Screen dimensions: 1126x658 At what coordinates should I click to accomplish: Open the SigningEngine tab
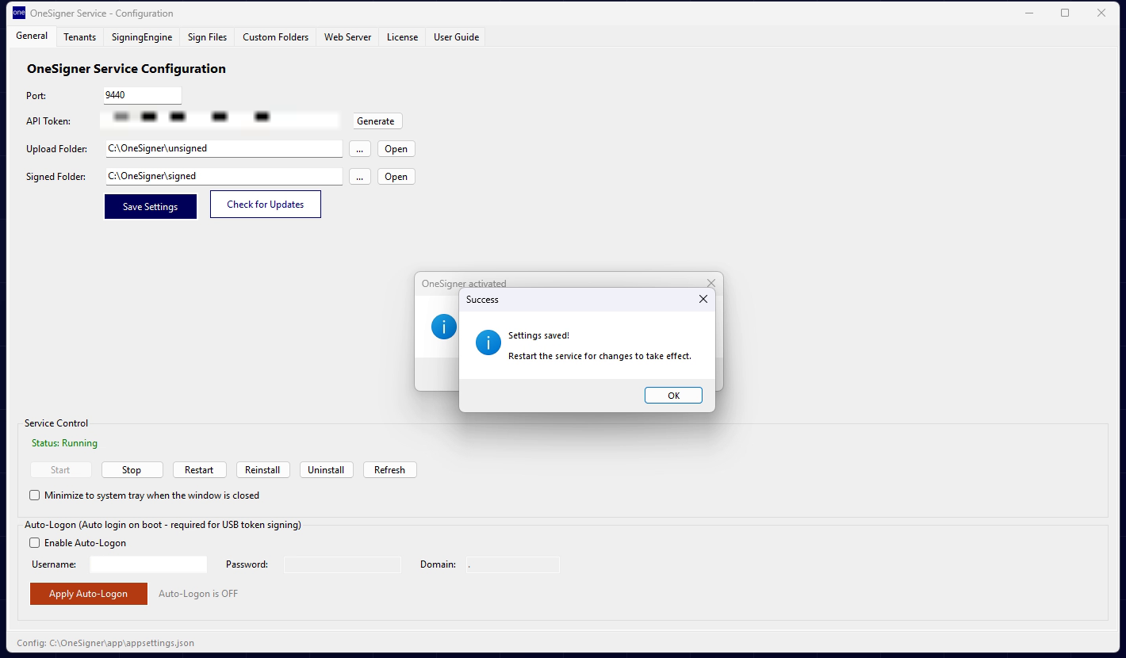142,36
